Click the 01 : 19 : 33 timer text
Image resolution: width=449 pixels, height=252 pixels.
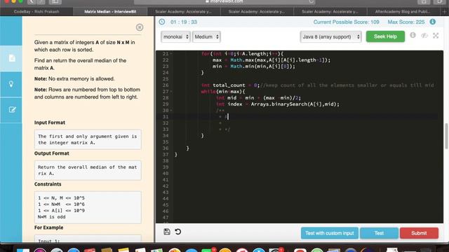184,22
